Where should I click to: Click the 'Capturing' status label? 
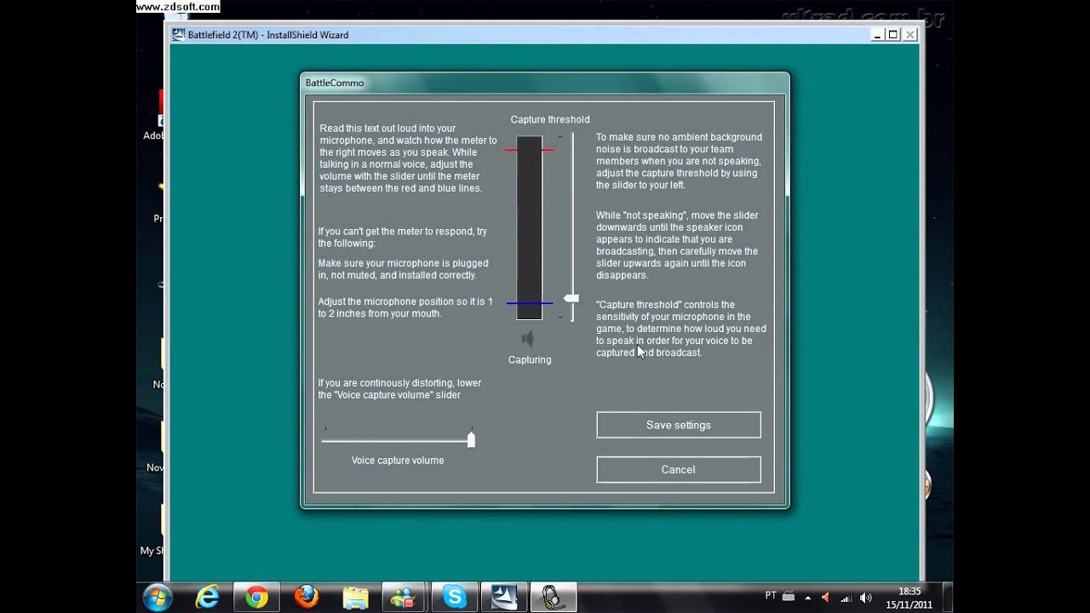[x=530, y=359]
